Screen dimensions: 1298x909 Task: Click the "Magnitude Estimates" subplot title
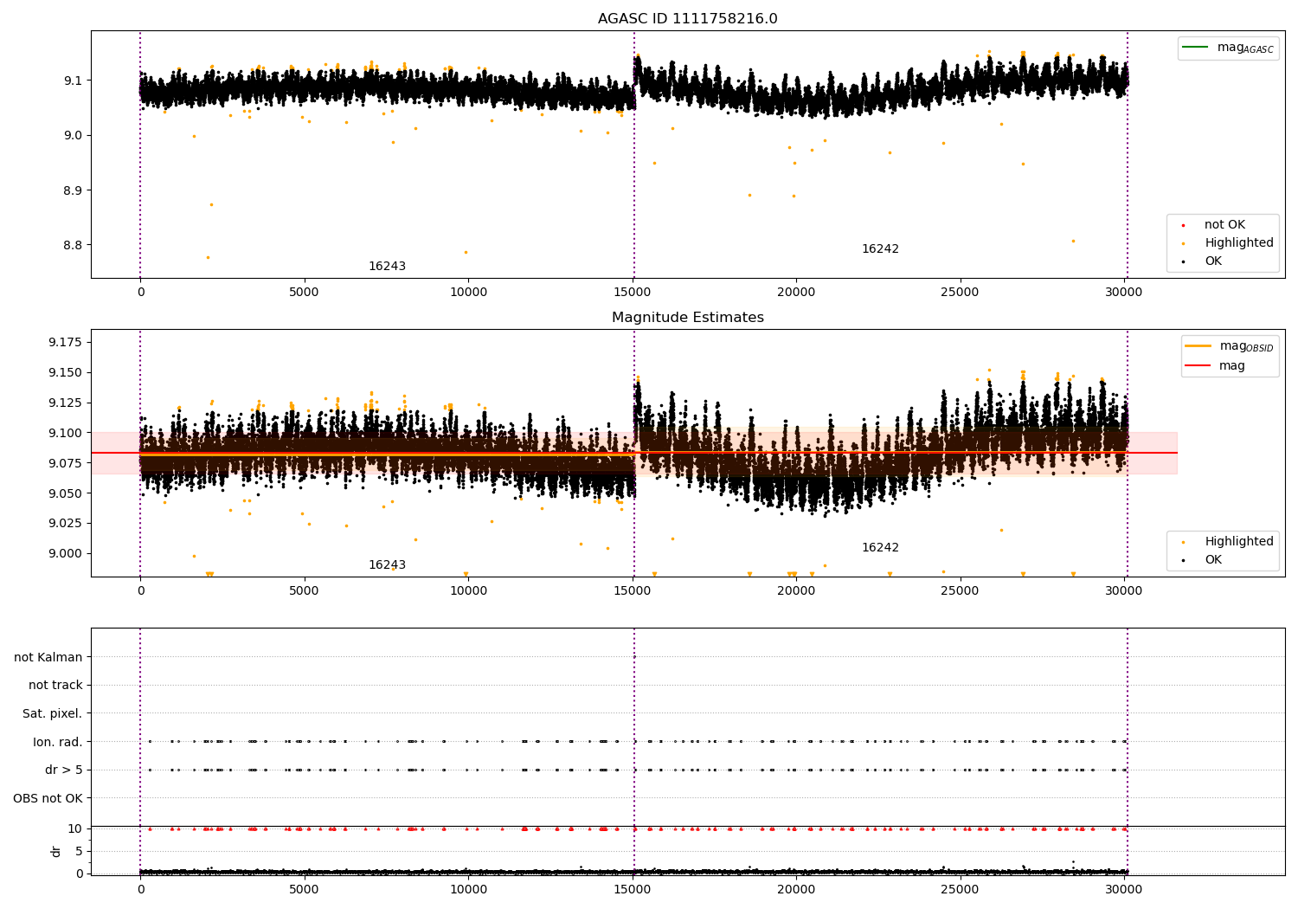687,318
